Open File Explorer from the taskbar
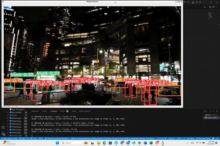 (x=99, y=143)
